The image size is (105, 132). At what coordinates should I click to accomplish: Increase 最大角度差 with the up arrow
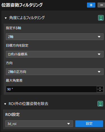click(100, 88)
